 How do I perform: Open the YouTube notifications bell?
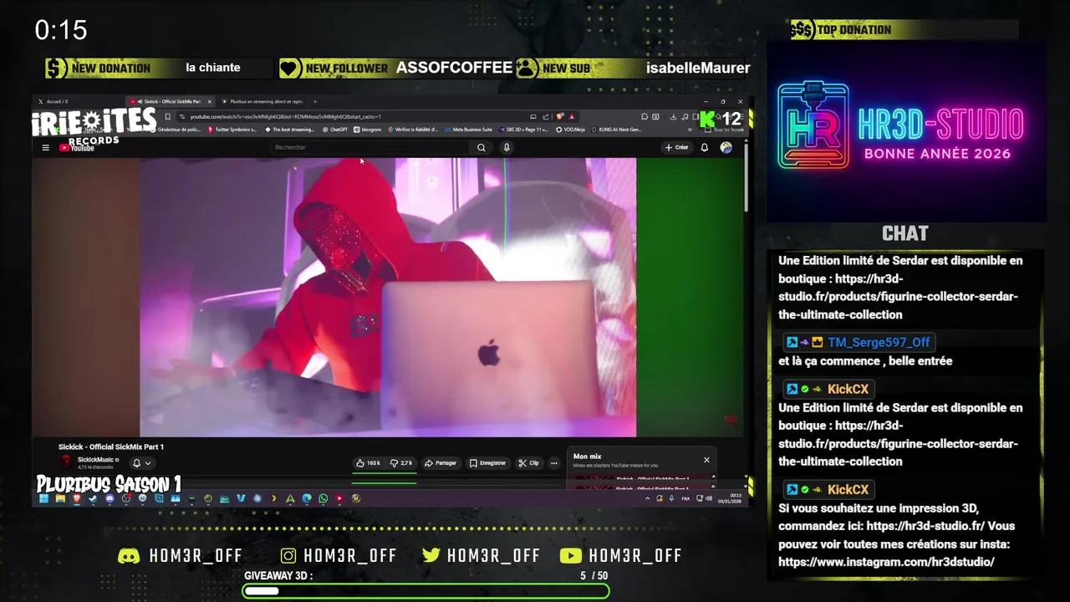(x=704, y=147)
